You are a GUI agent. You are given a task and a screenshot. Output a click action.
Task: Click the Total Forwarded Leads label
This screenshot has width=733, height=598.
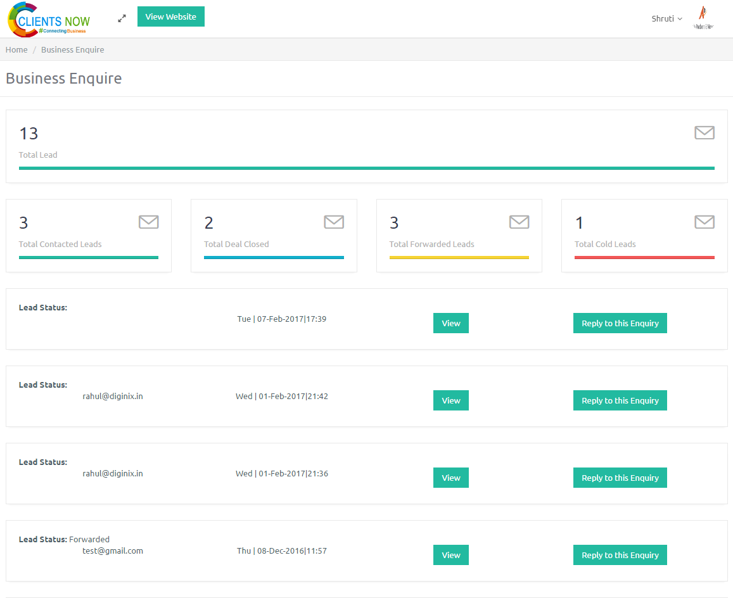pos(431,244)
